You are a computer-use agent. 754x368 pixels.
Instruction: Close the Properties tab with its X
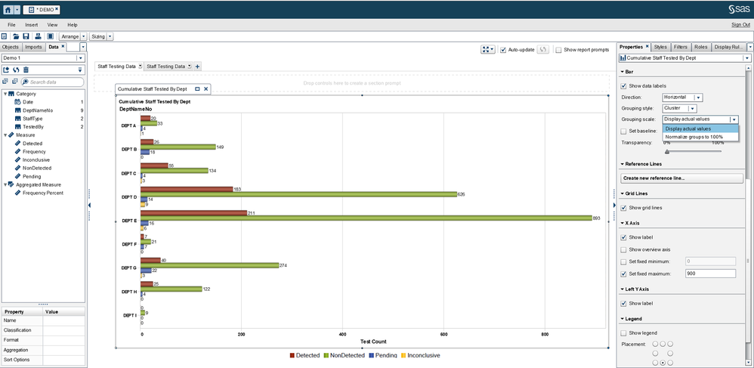[647, 46]
